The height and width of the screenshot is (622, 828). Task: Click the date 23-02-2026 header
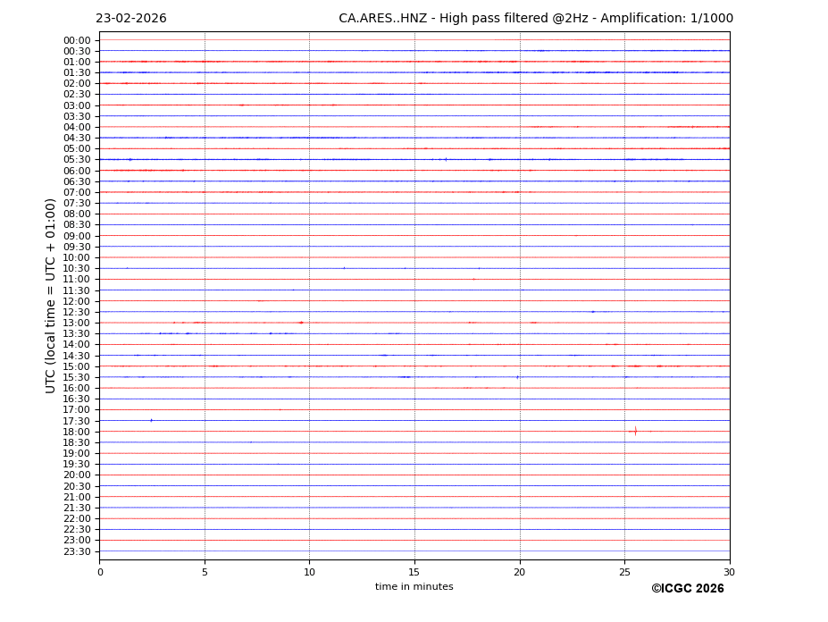(x=131, y=19)
